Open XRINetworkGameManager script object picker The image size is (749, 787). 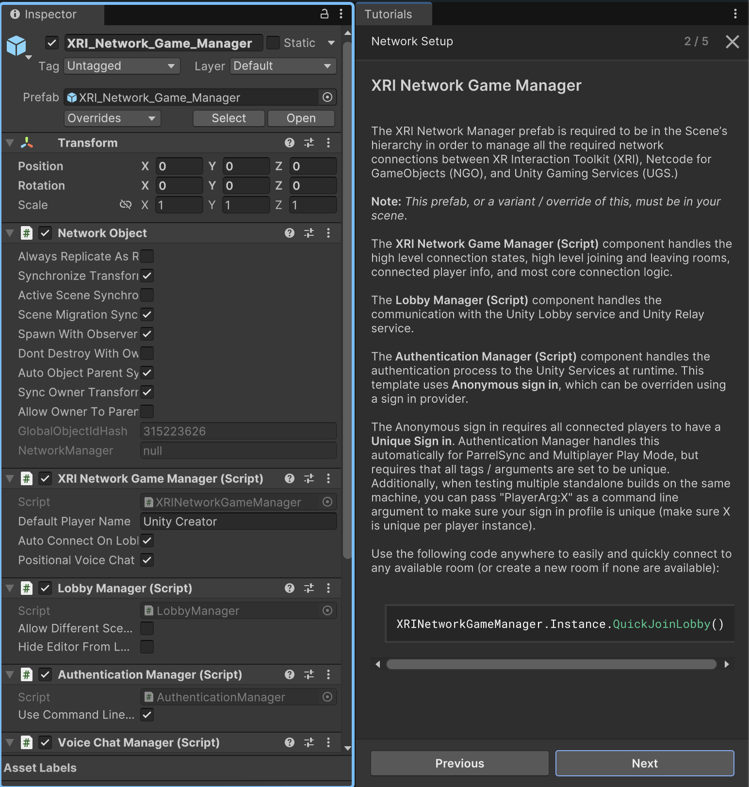tap(327, 502)
